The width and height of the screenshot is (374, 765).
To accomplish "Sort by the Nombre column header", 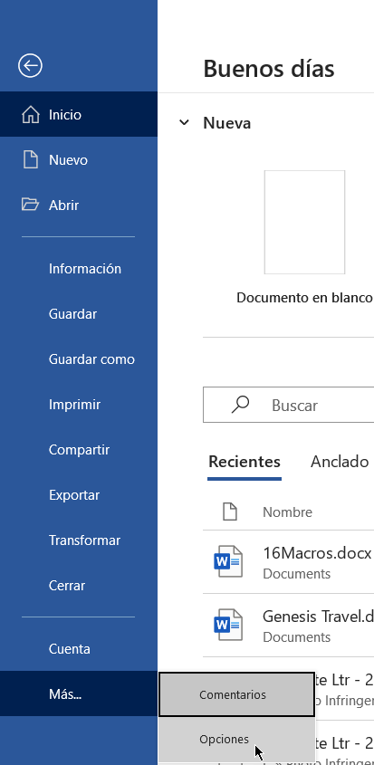I will tap(288, 512).
